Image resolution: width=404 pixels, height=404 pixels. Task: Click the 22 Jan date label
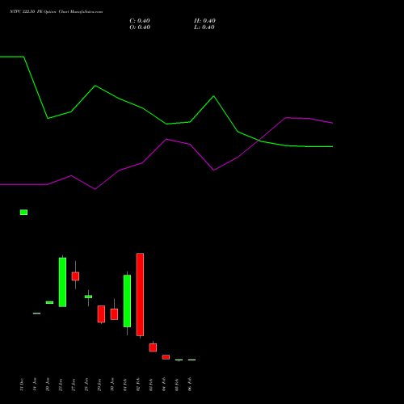coord(61,385)
